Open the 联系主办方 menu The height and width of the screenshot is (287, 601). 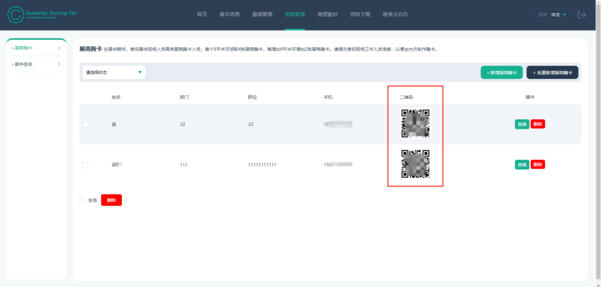pyautogui.click(x=395, y=14)
